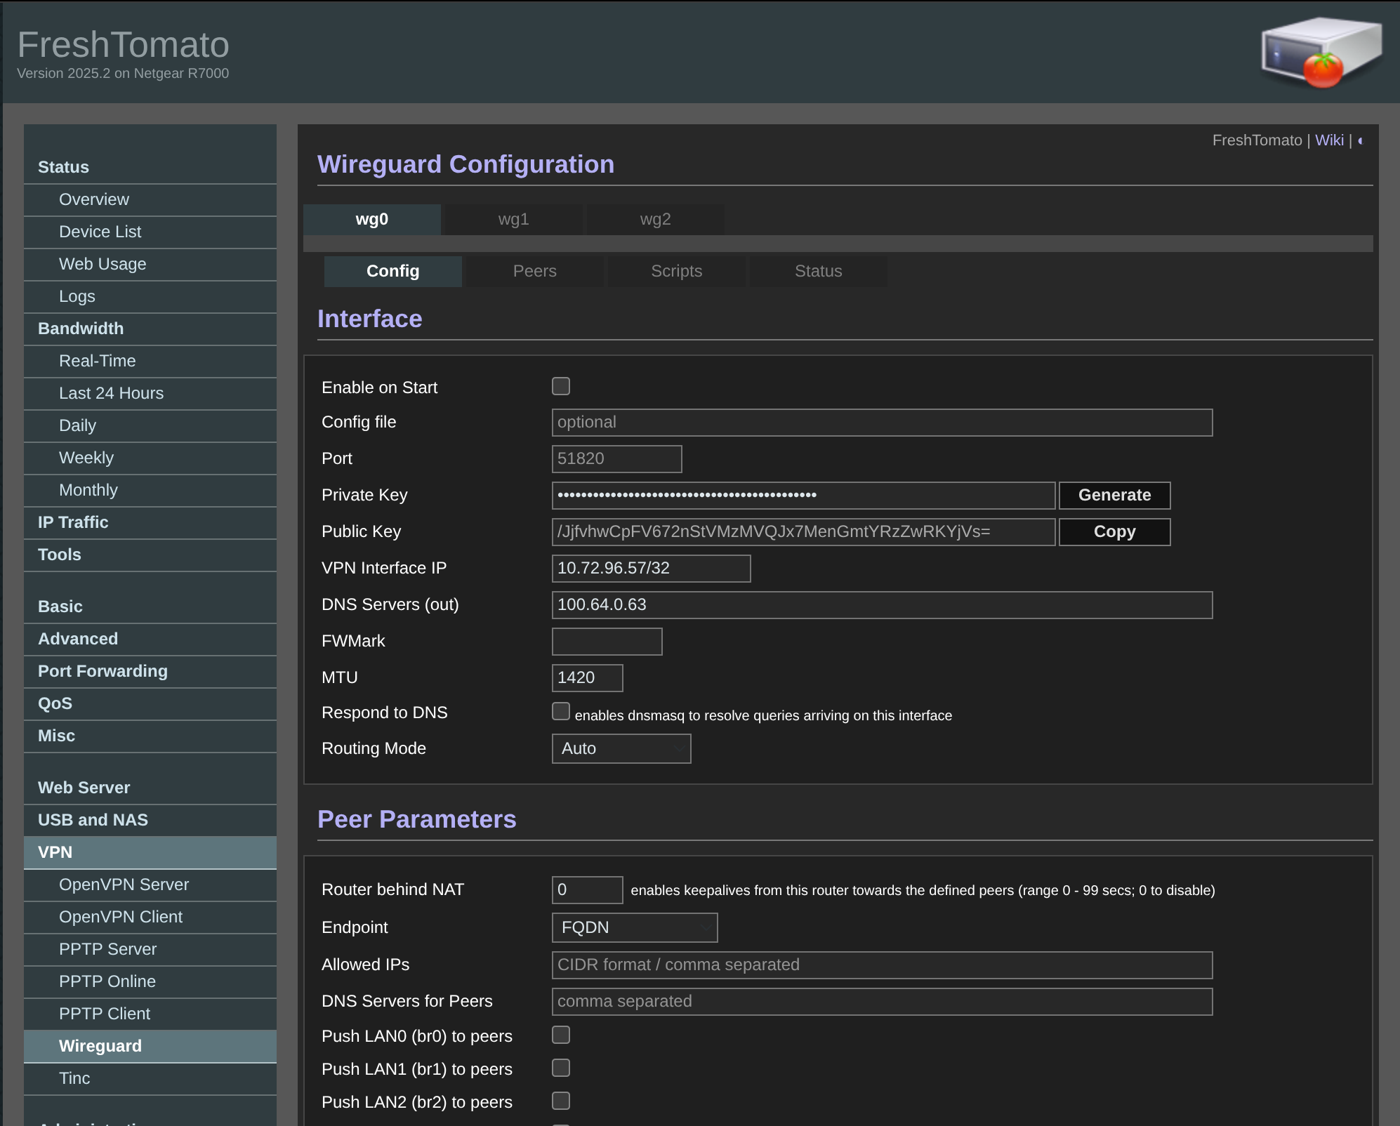Open the Misc section
This screenshot has height=1126, width=1400.
150,736
